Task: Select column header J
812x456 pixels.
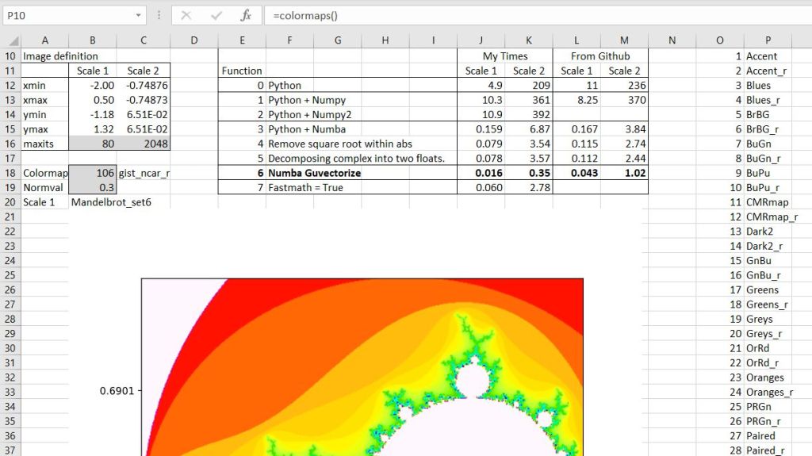Action: pyautogui.click(x=481, y=40)
